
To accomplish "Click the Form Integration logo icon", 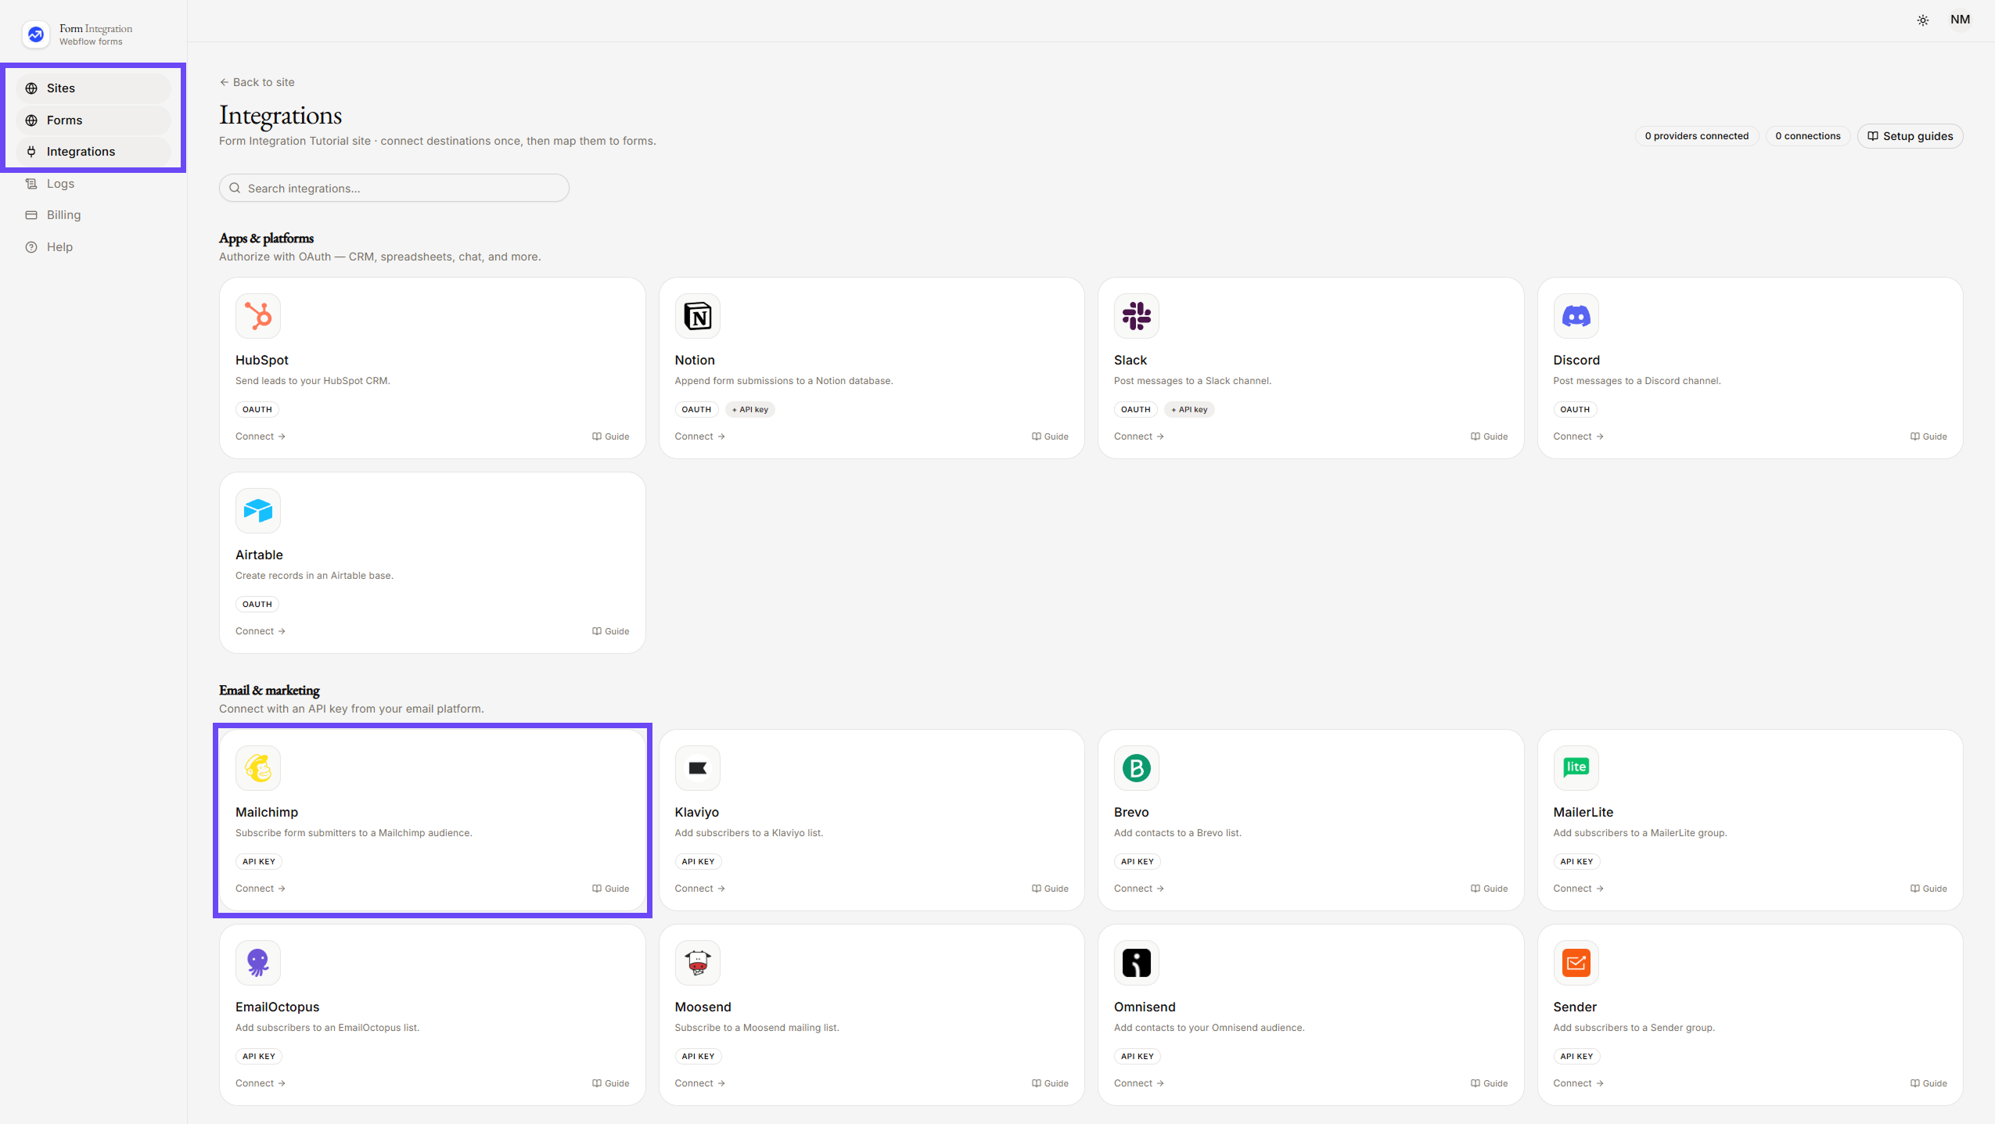I will coord(36,34).
